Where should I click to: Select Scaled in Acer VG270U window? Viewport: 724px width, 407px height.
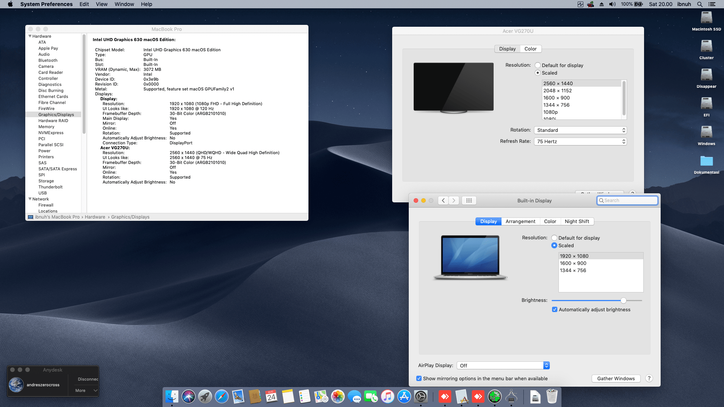tap(538, 73)
